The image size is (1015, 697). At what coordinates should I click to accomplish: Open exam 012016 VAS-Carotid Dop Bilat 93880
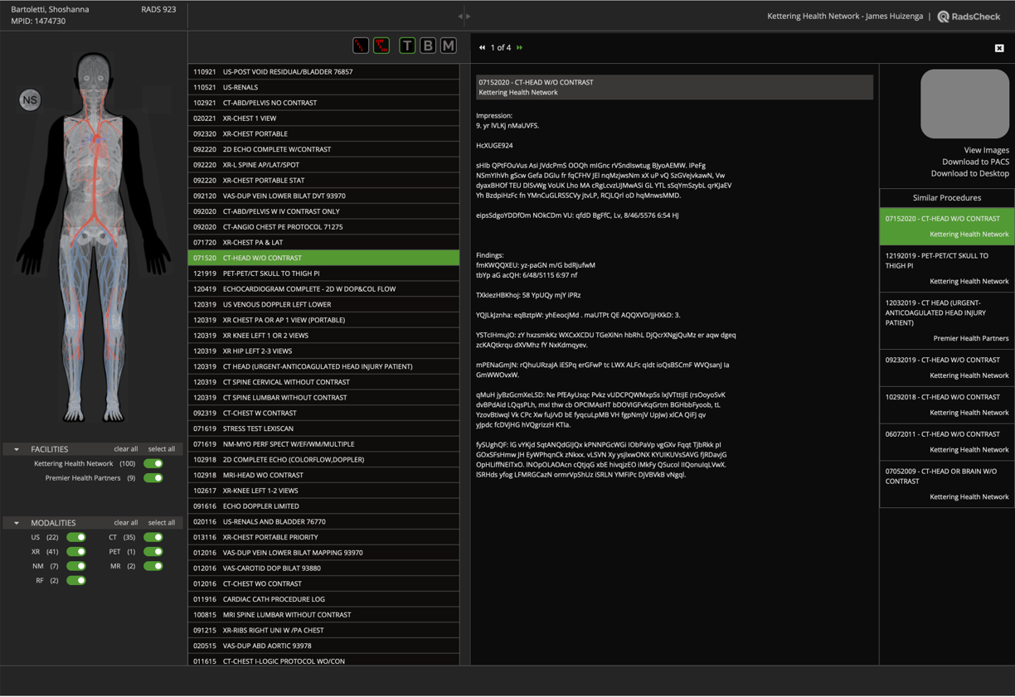[x=323, y=568]
